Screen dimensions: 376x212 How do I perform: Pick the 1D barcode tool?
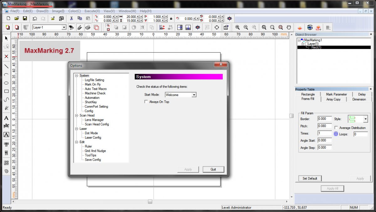tap(6, 144)
